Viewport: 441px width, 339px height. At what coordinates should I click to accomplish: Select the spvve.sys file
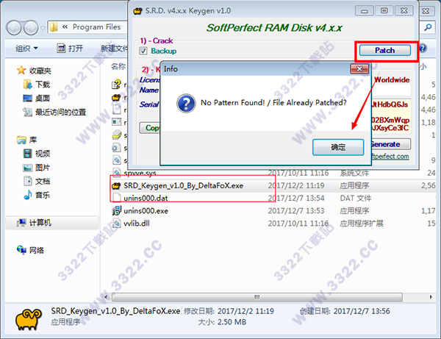(x=140, y=173)
